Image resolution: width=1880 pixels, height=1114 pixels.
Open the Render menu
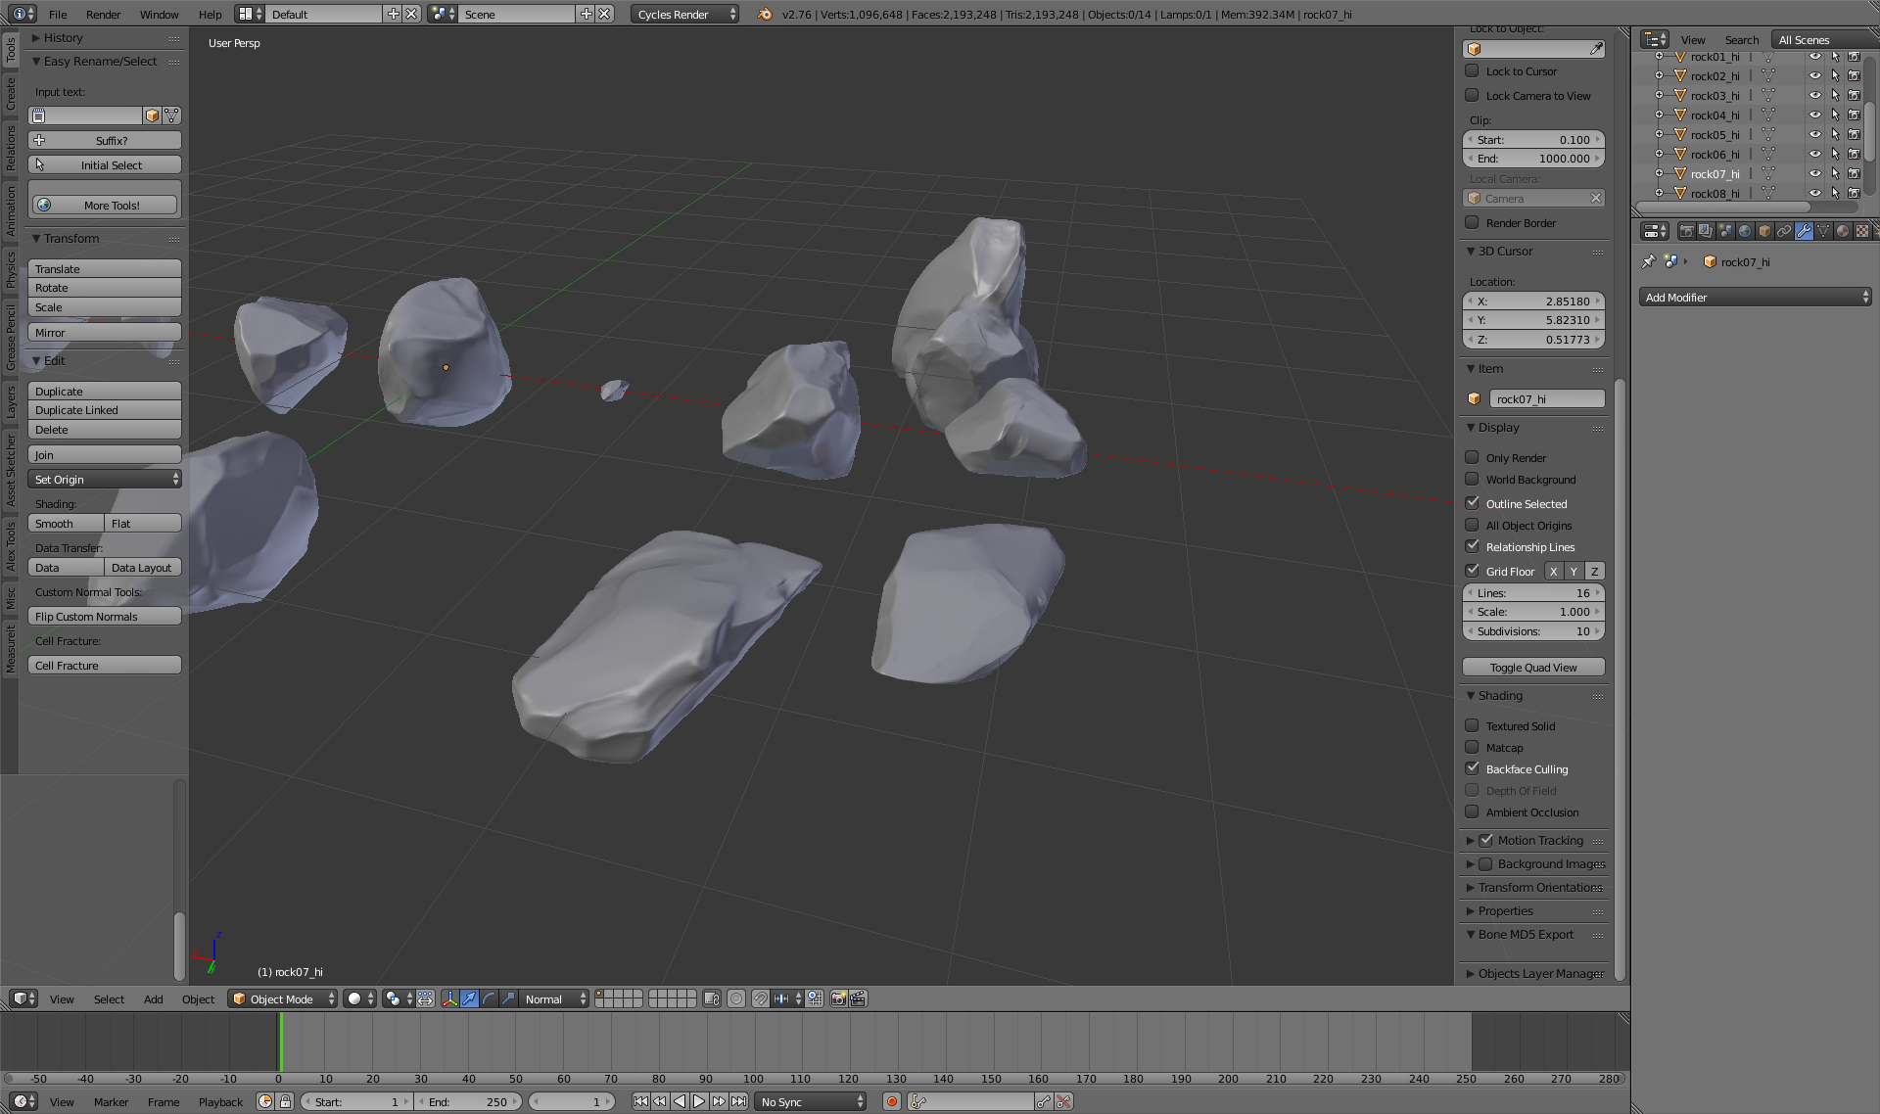(103, 14)
